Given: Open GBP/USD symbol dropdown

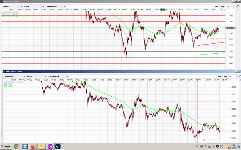Looking at the screenshot, I should point(15,76).
